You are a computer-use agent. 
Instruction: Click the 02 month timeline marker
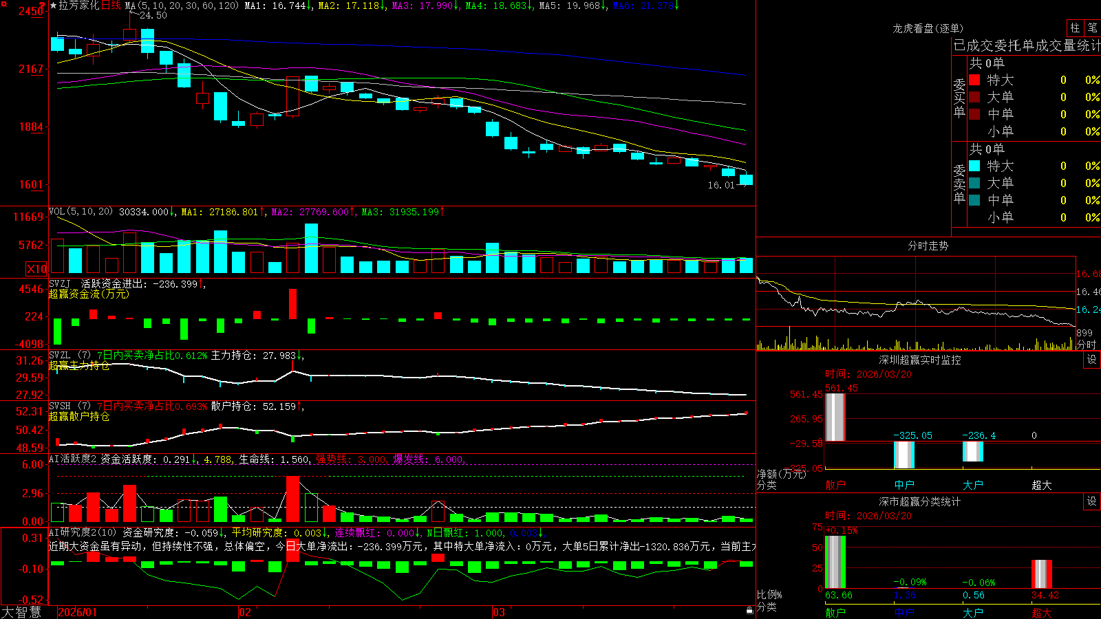(245, 612)
